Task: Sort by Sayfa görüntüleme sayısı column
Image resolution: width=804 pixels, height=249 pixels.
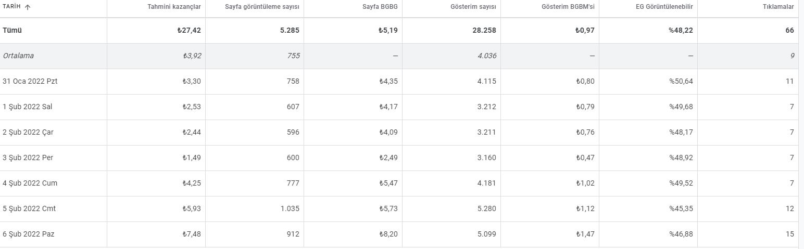Action: [262, 7]
